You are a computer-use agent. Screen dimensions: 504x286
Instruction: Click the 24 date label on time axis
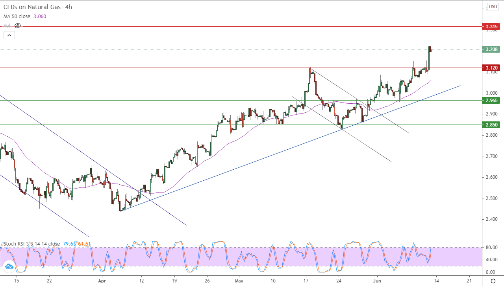[338, 281]
